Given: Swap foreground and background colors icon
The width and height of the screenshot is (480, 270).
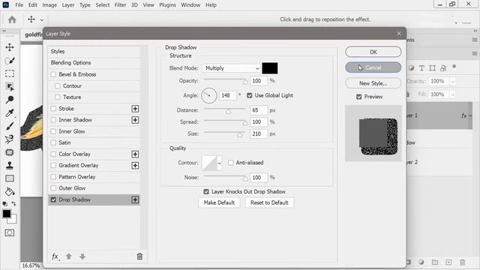Looking at the screenshot, I should [x=13, y=204].
